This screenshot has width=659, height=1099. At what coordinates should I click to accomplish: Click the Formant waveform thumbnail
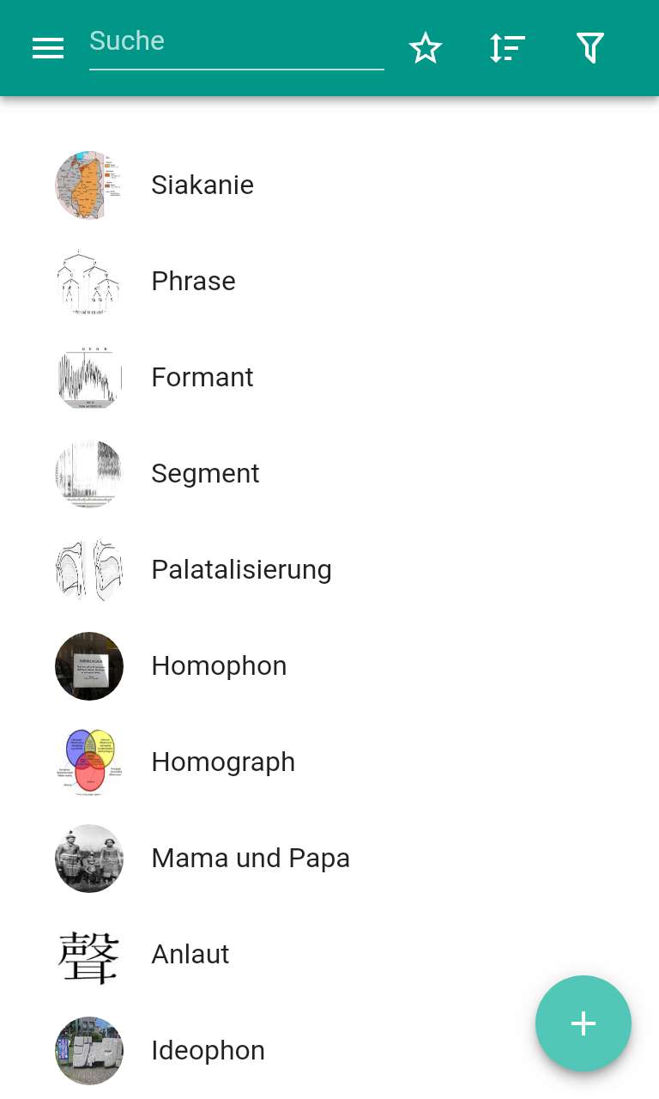(89, 378)
